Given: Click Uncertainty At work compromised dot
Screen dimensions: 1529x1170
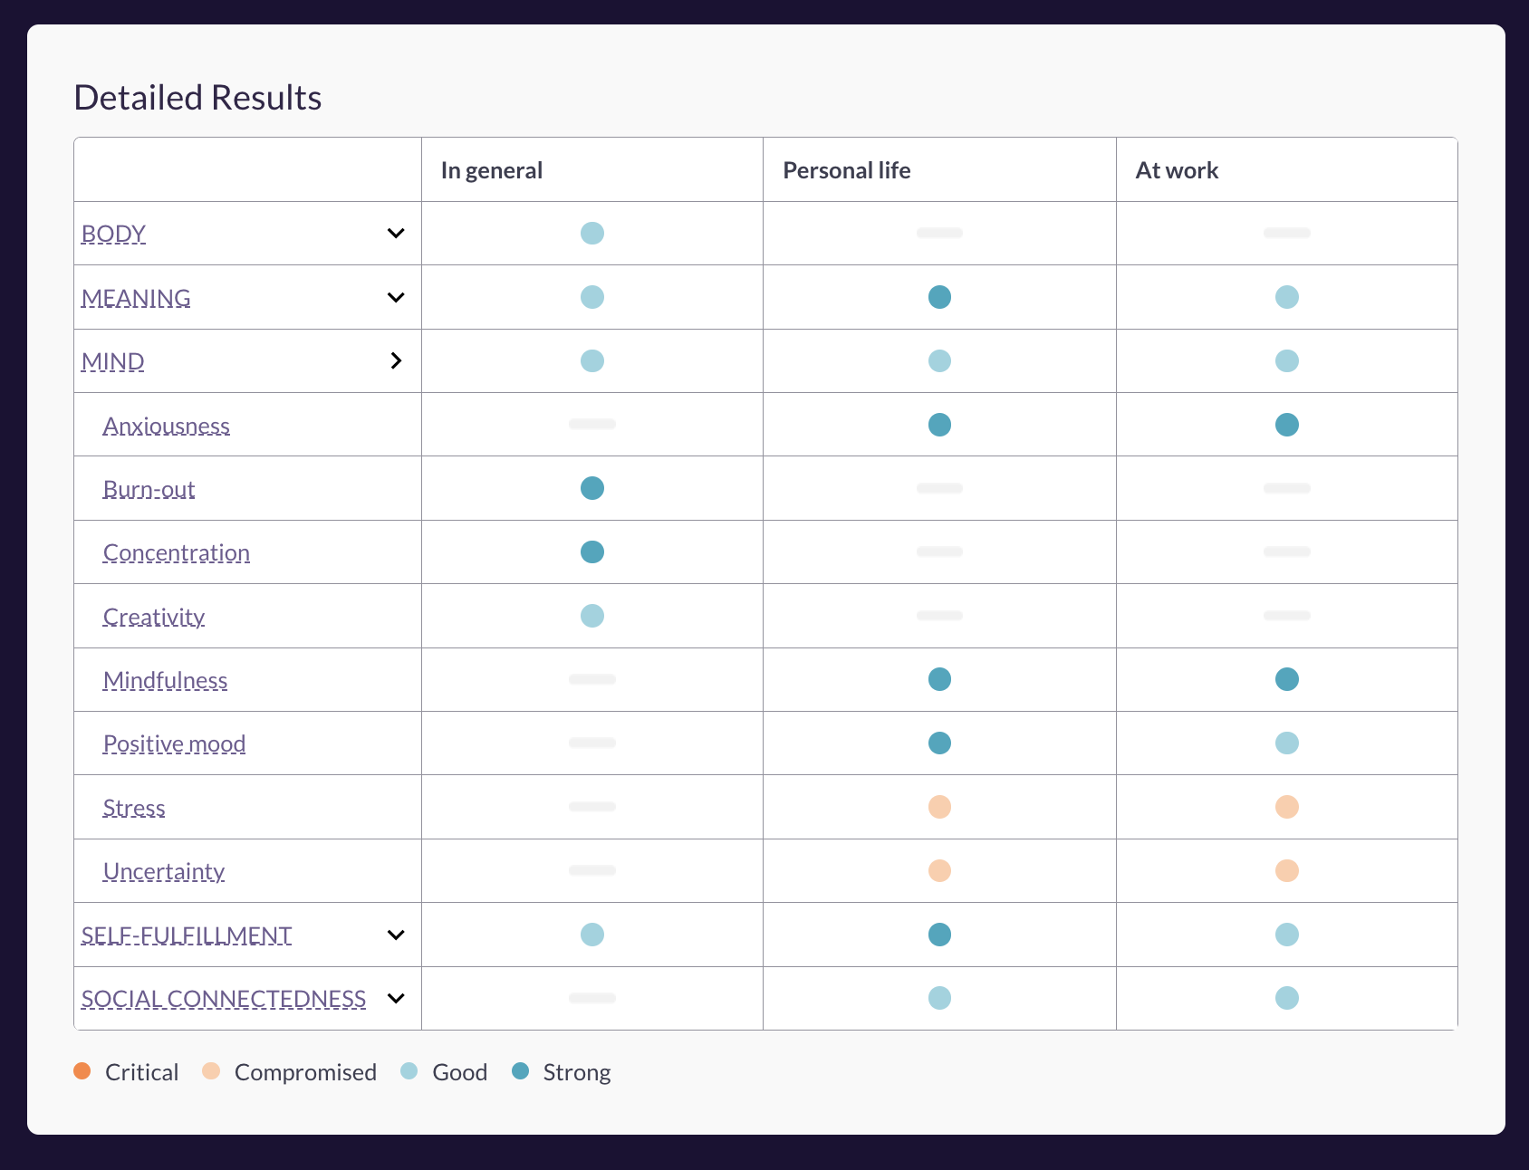Looking at the screenshot, I should (1286, 871).
